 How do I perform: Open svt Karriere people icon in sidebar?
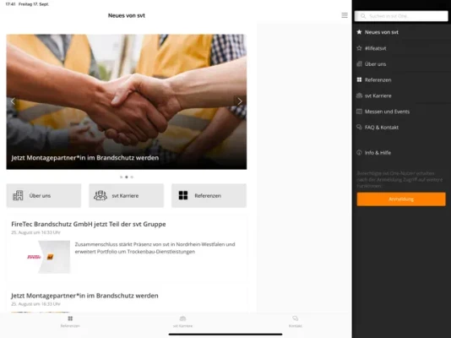tap(359, 95)
